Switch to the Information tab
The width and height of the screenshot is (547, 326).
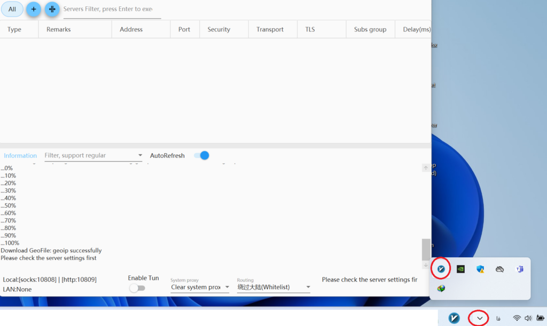pos(20,156)
